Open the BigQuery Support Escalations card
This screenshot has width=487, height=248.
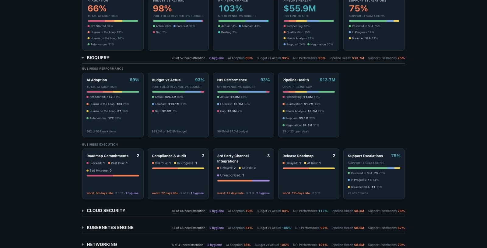[x=374, y=174]
